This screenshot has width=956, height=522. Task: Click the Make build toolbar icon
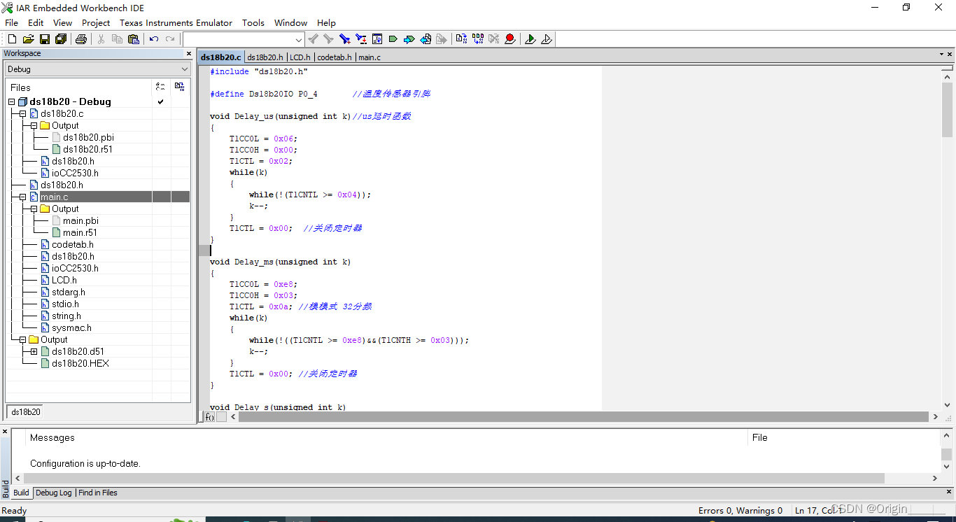click(478, 39)
